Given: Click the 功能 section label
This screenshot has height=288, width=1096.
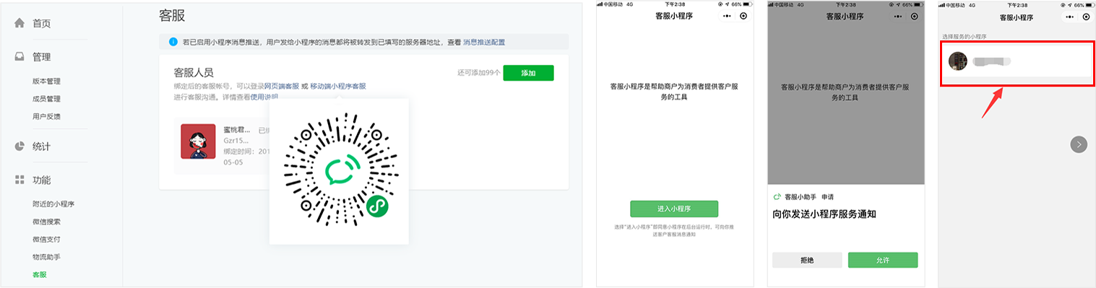Looking at the screenshot, I should pos(41,180).
